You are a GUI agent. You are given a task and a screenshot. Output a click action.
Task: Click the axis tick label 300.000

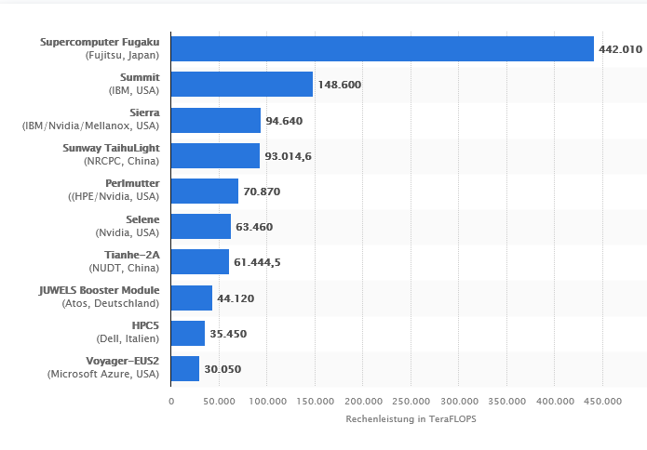point(459,402)
